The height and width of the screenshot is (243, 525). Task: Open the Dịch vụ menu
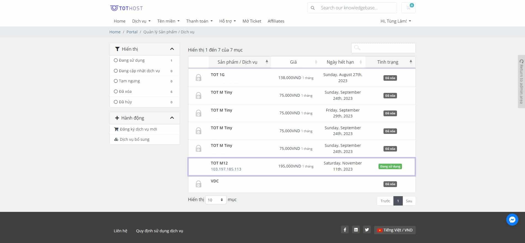[x=141, y=21]
